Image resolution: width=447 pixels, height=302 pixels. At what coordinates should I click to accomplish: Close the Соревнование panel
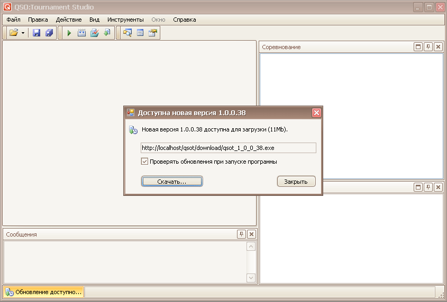pyautogui.click(x=438, y=46)
